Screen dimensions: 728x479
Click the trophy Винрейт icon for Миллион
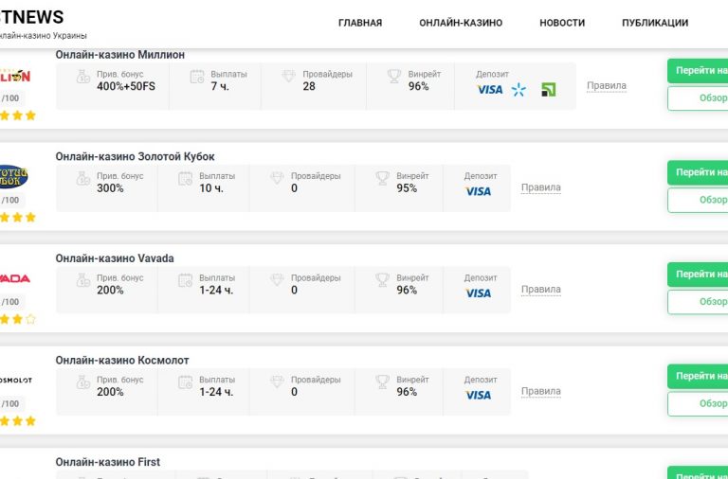(394, 78)
